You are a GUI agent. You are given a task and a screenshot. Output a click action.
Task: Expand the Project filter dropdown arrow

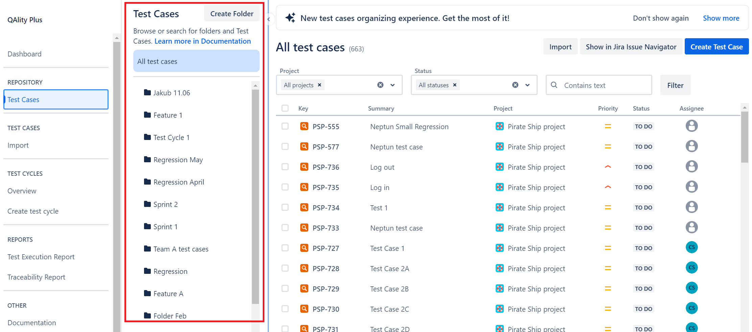(x=393, y=85)
